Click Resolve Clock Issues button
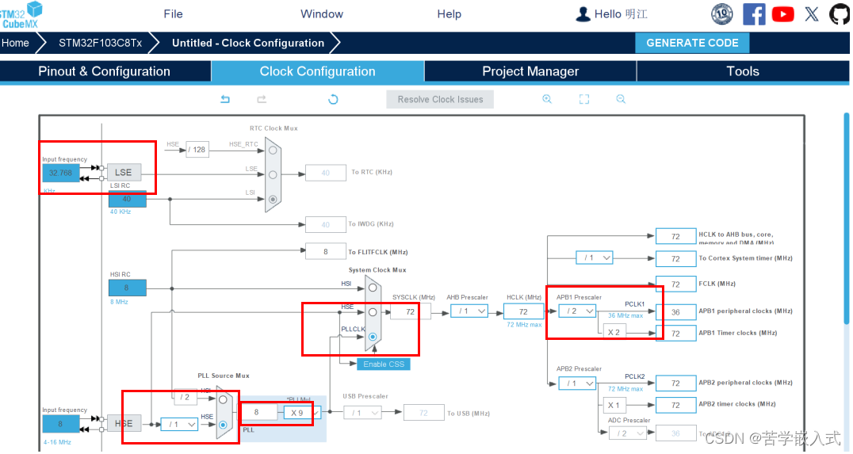Viewport: 853px width, 454px height. point(440,100)
